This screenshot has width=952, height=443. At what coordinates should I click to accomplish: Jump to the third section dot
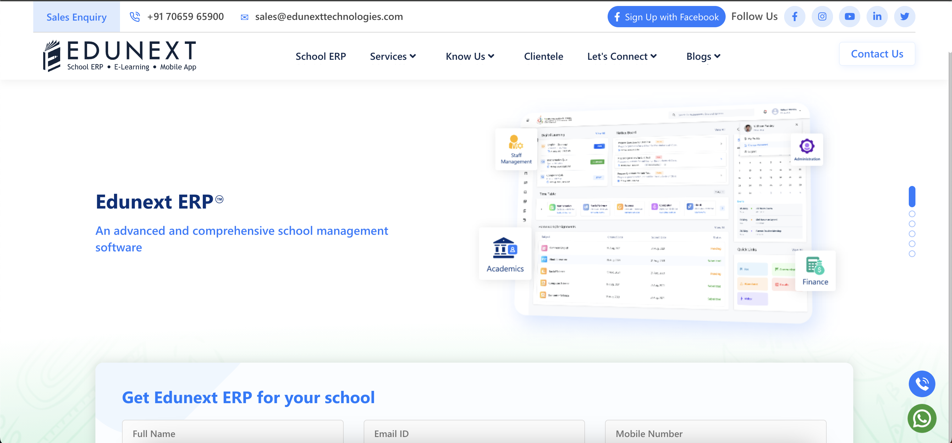912,224
